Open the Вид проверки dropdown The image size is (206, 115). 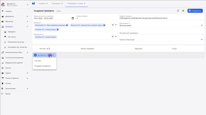coord(202,26)
